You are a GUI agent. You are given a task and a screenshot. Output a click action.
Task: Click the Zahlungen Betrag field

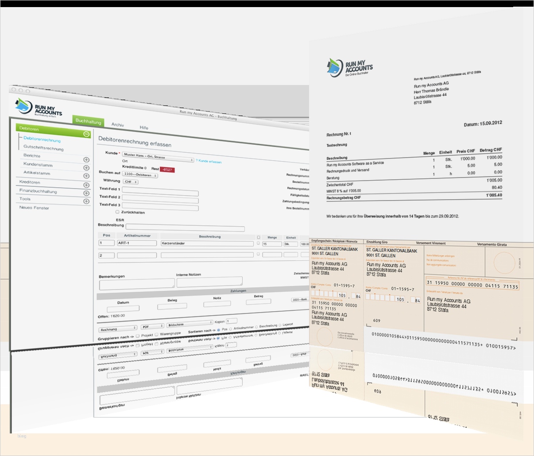259,301
